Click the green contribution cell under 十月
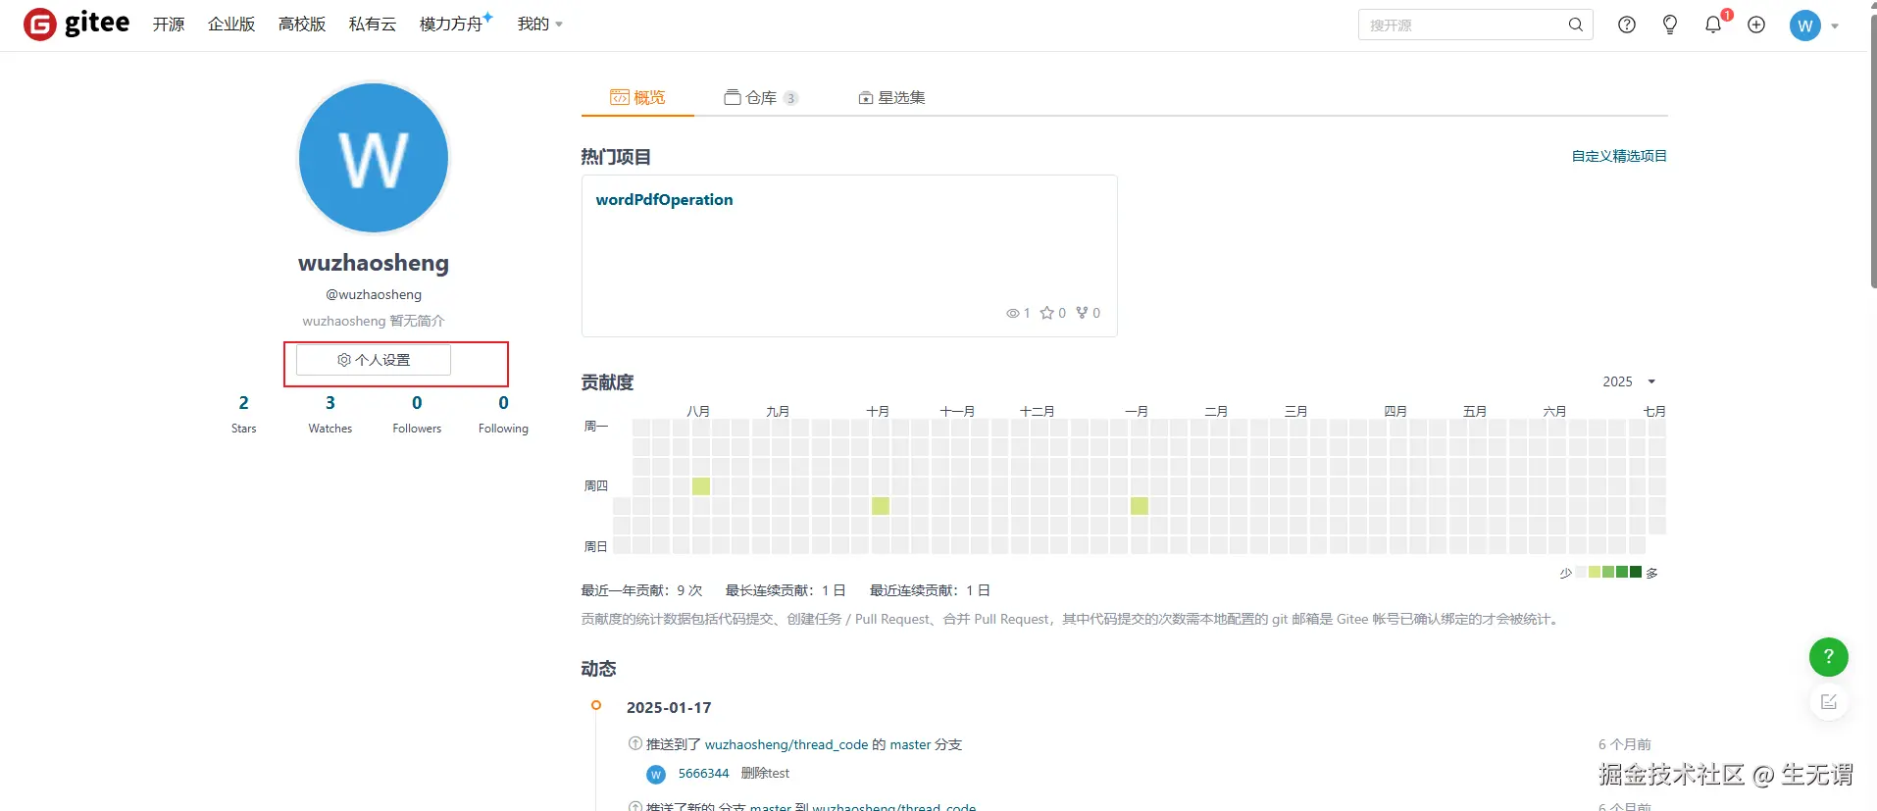 (881, 505)
